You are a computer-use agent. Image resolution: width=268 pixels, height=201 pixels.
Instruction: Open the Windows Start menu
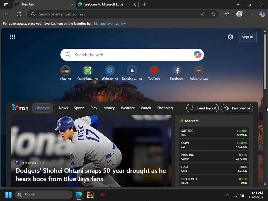(x=8, y=195)
